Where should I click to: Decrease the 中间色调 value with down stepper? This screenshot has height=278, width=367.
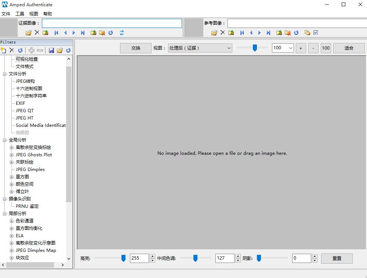tap(238, 260)
